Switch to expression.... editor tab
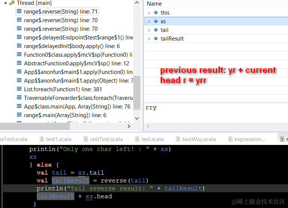This screenshot has height=208, width=288. tap(247, 139)
